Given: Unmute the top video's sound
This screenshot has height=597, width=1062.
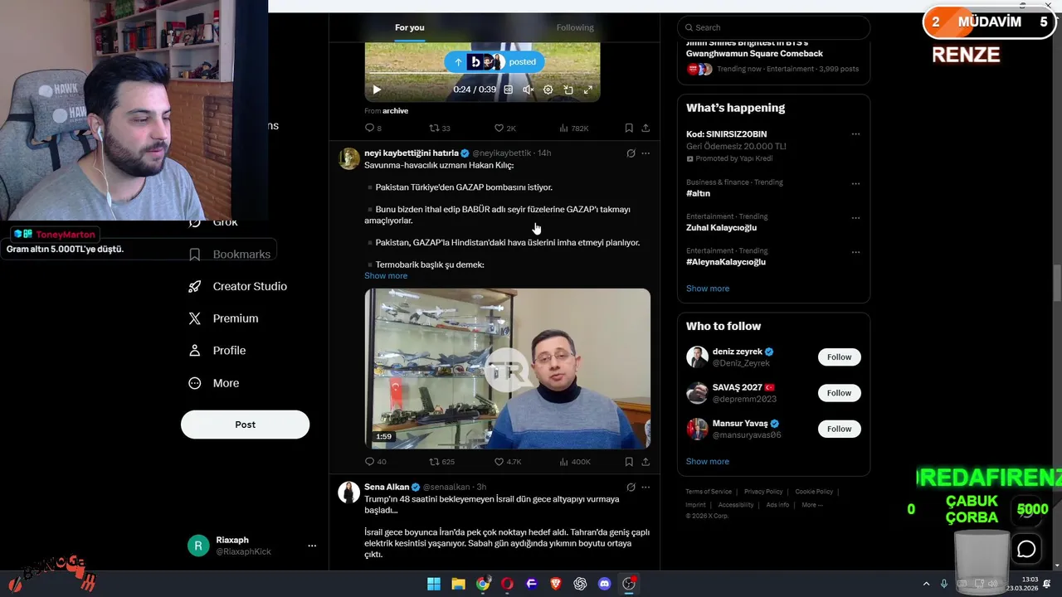Looking at the screenshot, I should 528,90.
